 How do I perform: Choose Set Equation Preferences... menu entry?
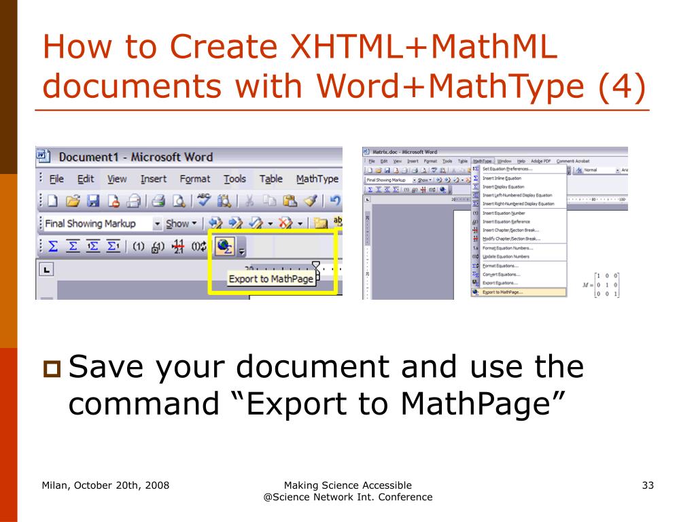pos(519,169)
